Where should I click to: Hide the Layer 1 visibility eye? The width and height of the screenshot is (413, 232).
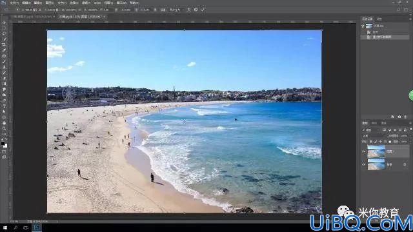[x=364, y=151]
